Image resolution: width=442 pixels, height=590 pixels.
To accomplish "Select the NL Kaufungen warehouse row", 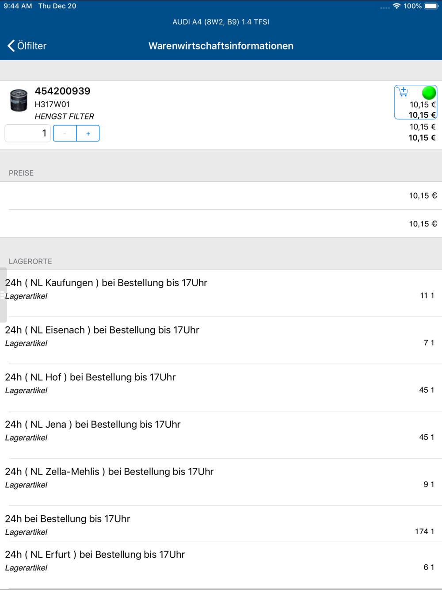I will [x=221, y=293].
